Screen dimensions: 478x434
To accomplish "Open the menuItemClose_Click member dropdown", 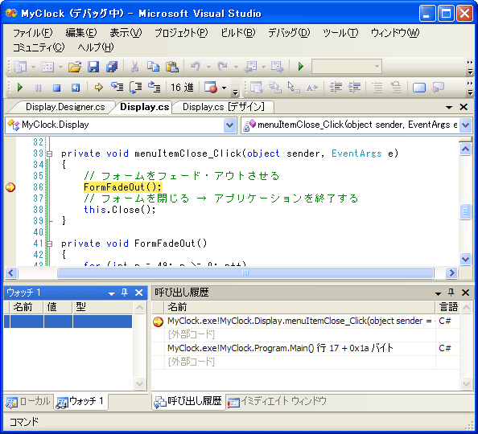I will 465,125.
